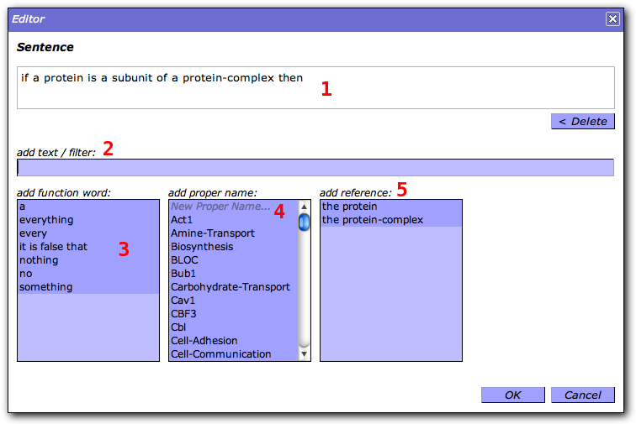Close the Editor dialog with the X icon
The image size is (636, 424).
pos(612,19)
